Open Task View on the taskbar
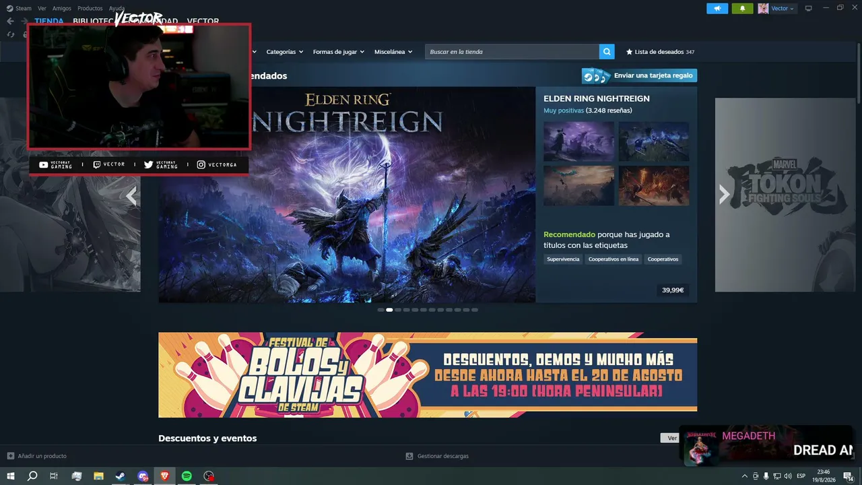862x485 pixels. coord(54,476)
